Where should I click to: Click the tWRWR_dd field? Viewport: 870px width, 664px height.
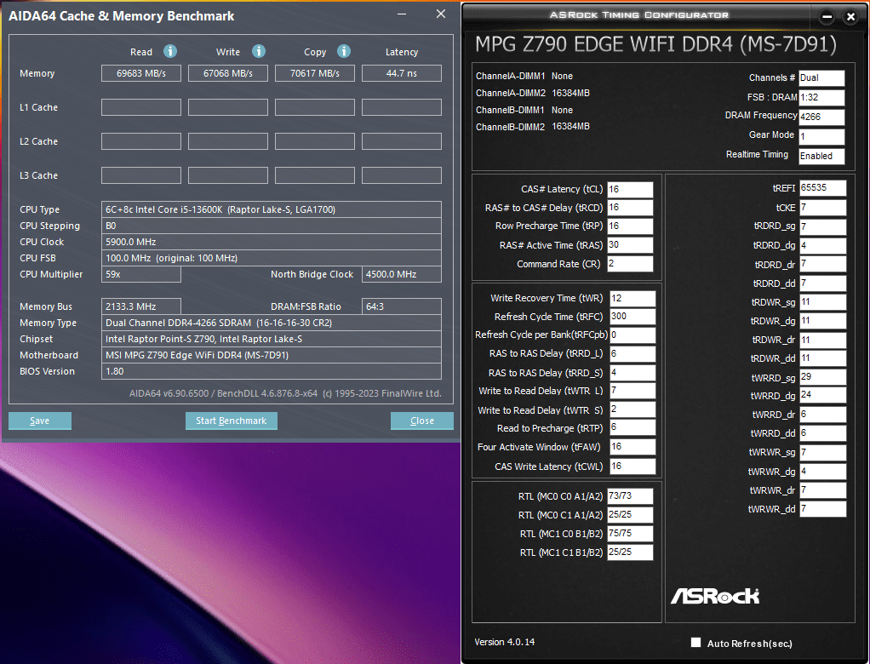pos(823,509)
